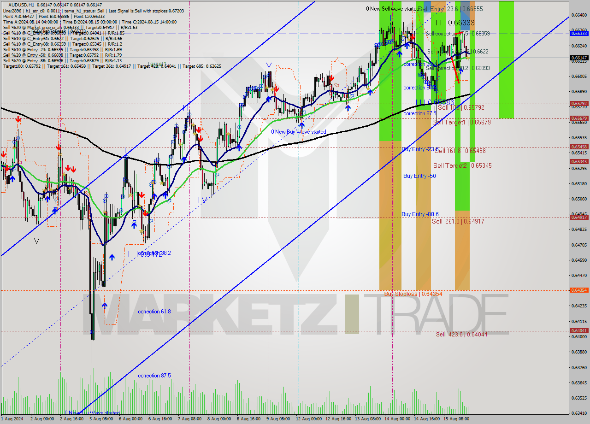Click the green 'Target1' chart label
Image resolution: width=590 pixels, height=424 pixels.
(157, 64)
